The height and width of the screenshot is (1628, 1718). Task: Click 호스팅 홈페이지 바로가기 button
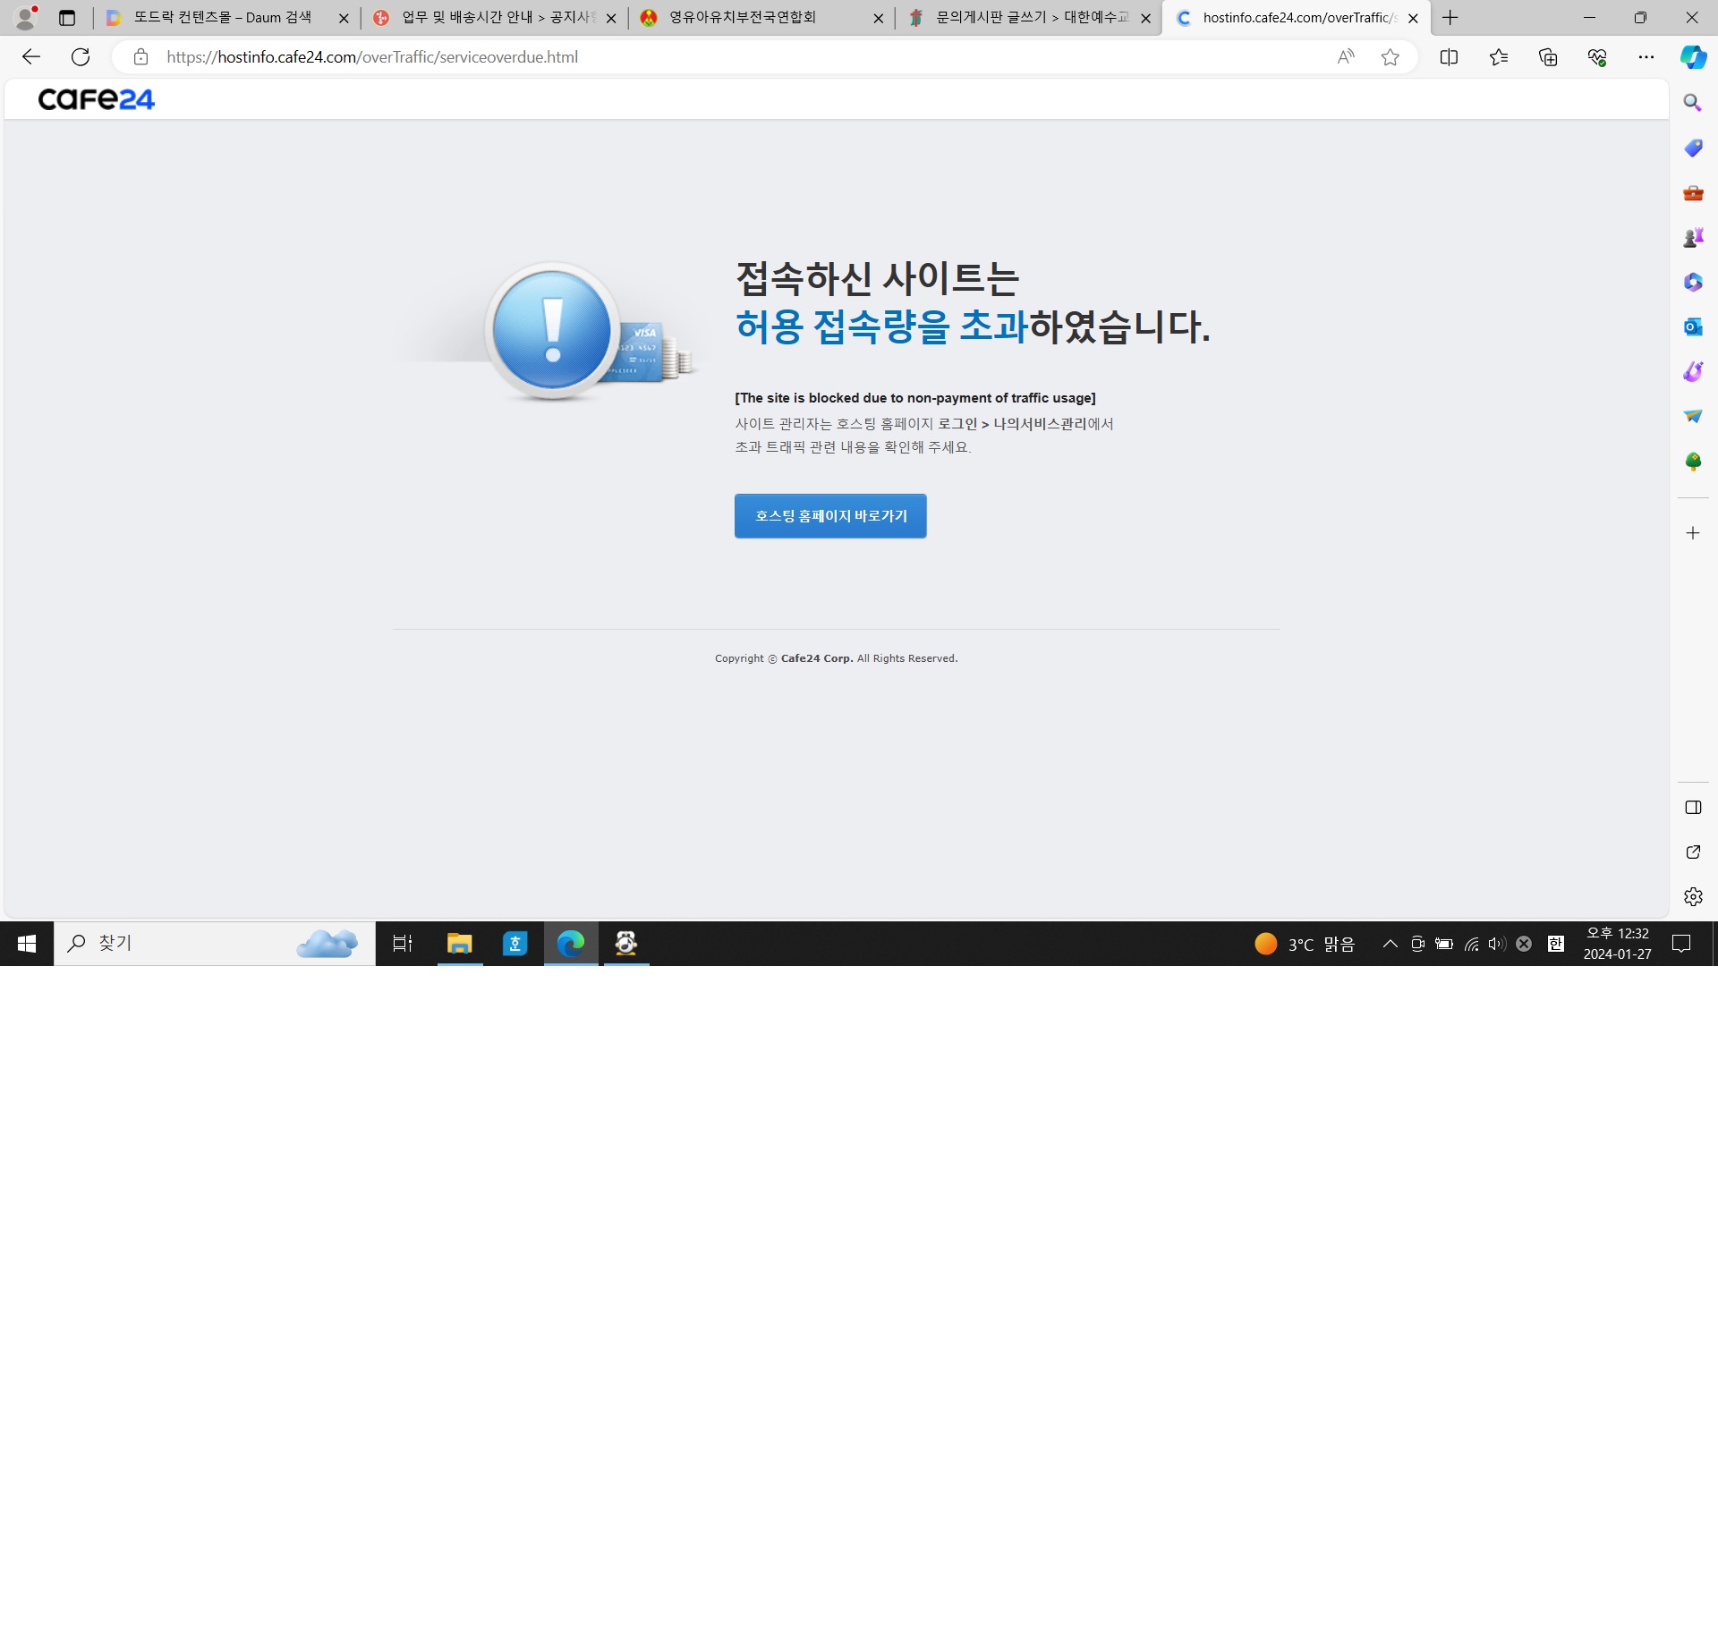click(829, 516)
